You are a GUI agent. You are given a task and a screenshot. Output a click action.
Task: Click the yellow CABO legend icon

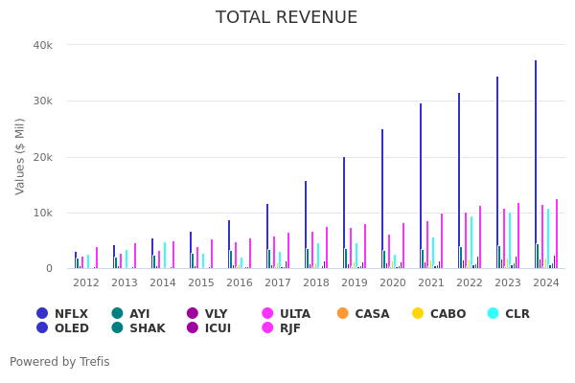point(418,313)
